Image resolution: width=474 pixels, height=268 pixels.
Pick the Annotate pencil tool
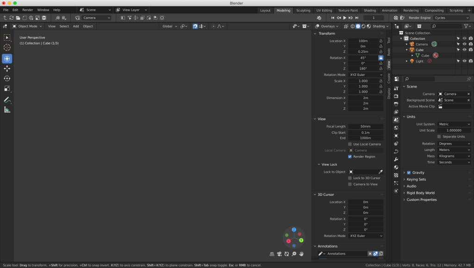(x=7, y=100)
